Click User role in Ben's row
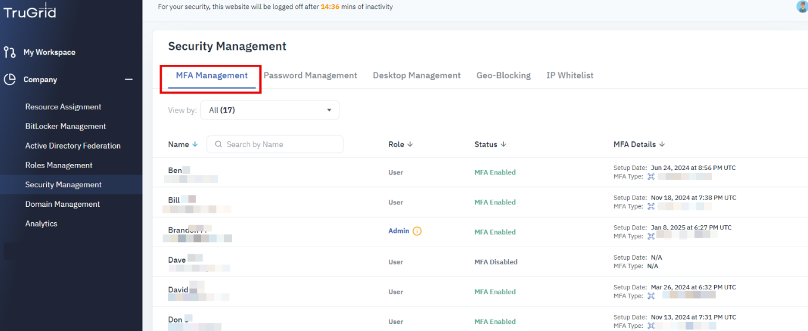 (x=395, y=172)
